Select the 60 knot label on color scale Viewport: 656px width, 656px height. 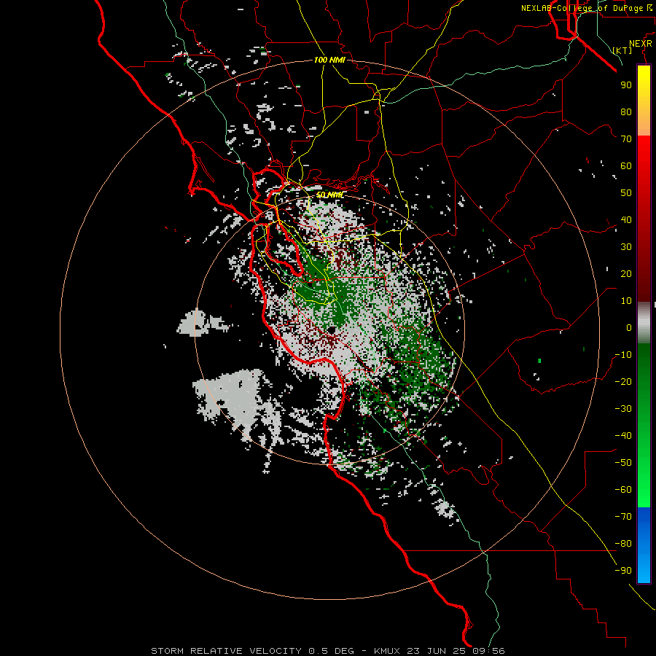point(626,166)
